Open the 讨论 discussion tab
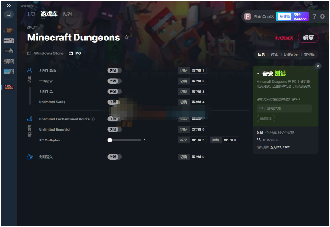Image resolution: width=330 pixels, height=227 pixels. 274,54
